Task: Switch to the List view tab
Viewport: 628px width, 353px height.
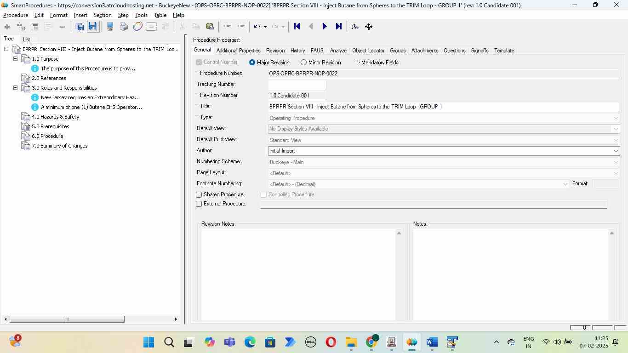Action: tap(27, 40)
